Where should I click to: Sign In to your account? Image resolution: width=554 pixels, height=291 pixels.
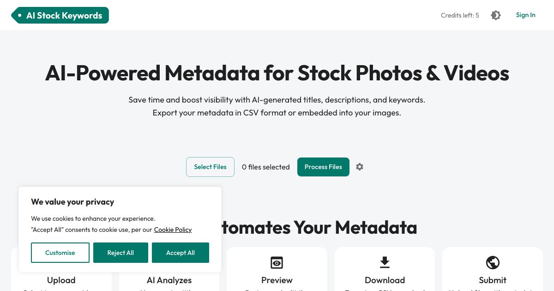tap(525, 15)
